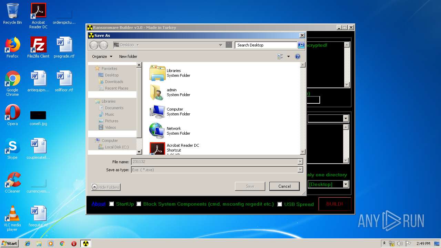Viewport: 441px width, 248px height.
Task: Show hidden icons in system tray
Action: pyautogui.click(x=384, y=244)
